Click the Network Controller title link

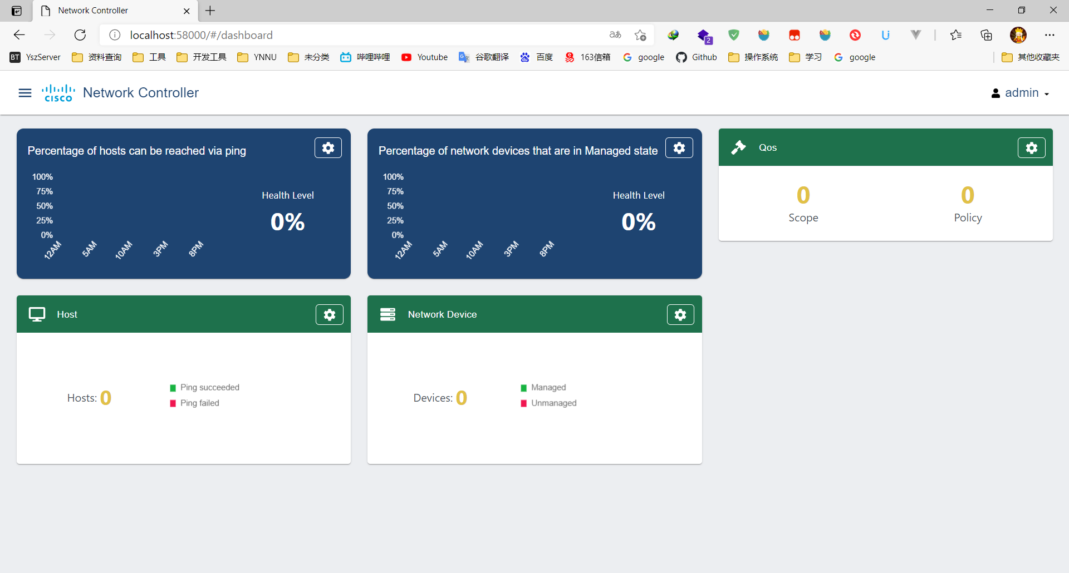coord(141,93)
